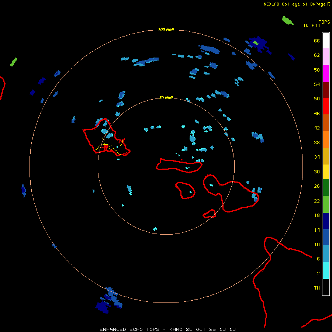This screenshot has width=332, height=332.
Task: Click the "50" legend value
Action: [317, 99]
